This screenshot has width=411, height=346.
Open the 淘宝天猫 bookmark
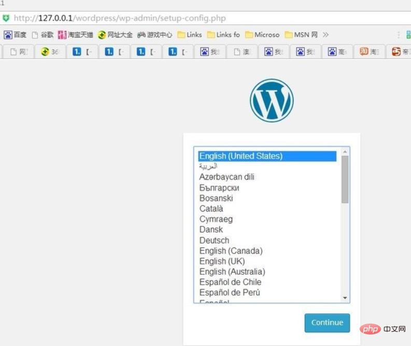[x=76, y=35]
